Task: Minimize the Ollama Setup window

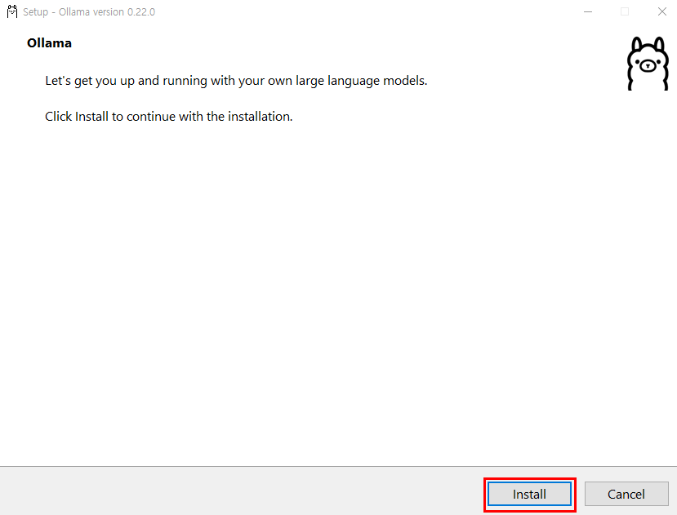Action: (588, 11)
